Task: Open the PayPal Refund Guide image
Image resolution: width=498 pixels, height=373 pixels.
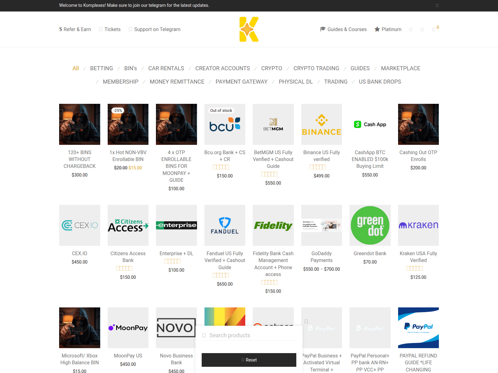Action: click(x=418, y=328)
